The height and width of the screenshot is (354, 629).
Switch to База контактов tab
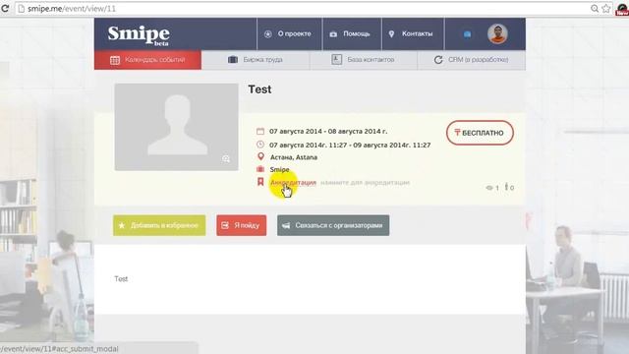point(363,60)
